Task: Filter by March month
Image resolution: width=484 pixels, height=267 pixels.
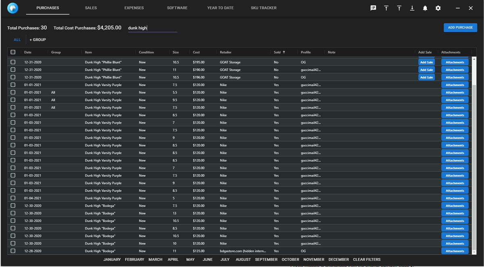Action: (155, 259)
